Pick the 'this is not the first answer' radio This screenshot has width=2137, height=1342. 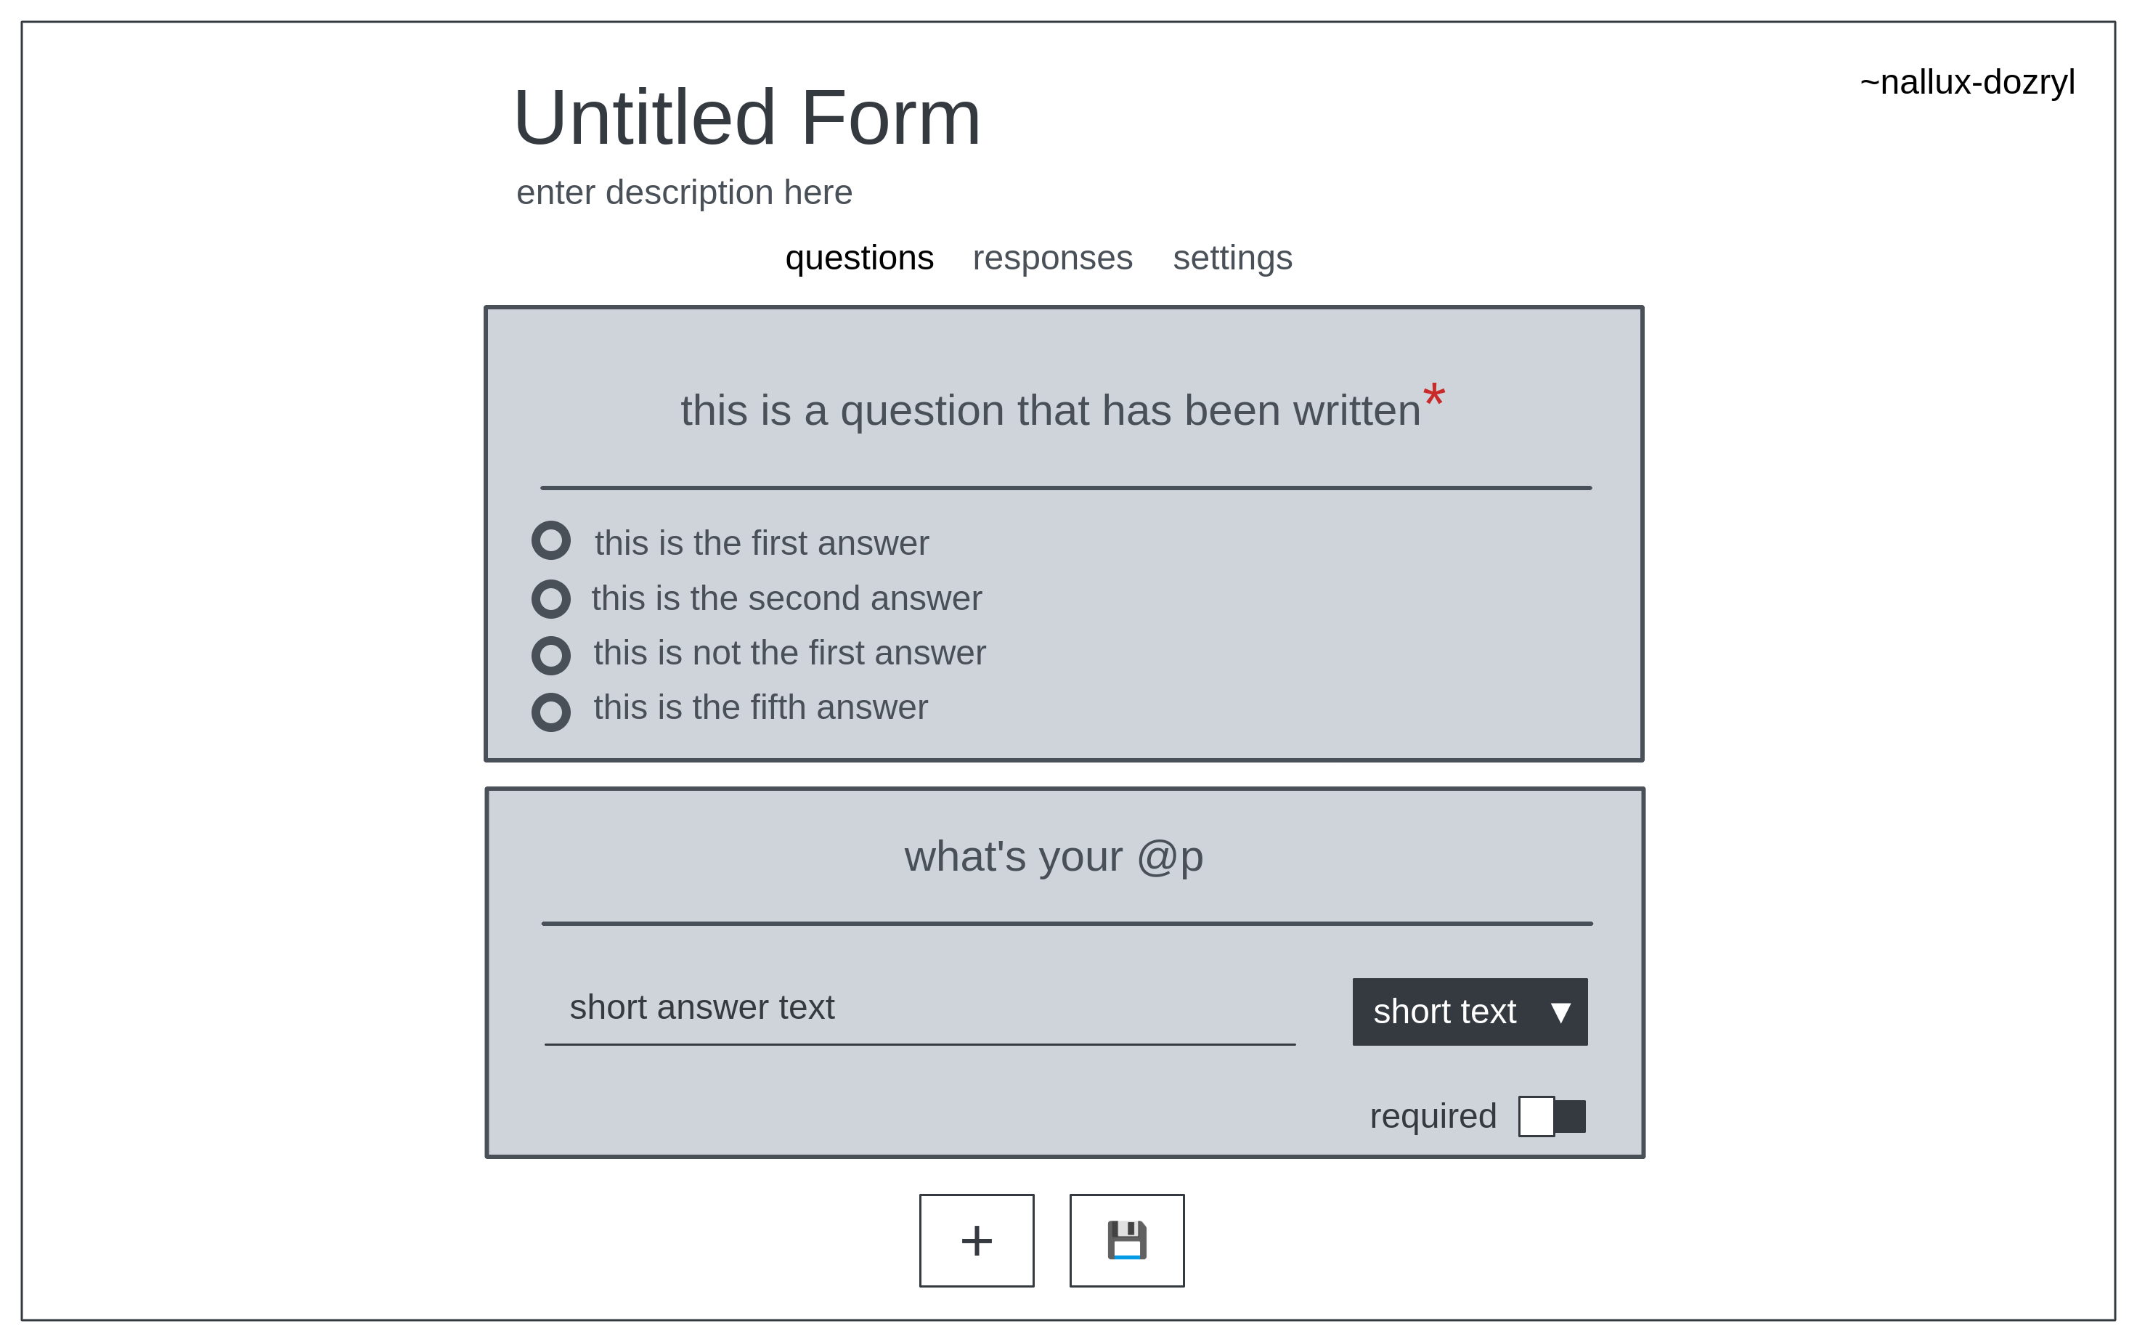551,655
